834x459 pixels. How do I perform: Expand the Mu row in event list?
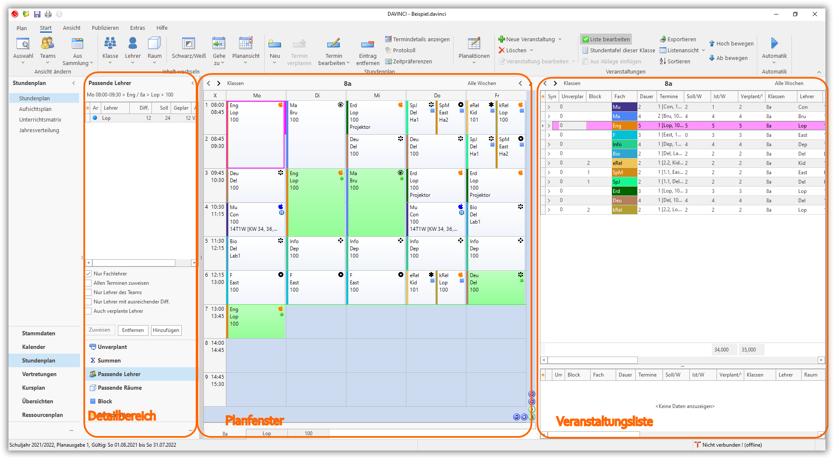click(549, 107)
